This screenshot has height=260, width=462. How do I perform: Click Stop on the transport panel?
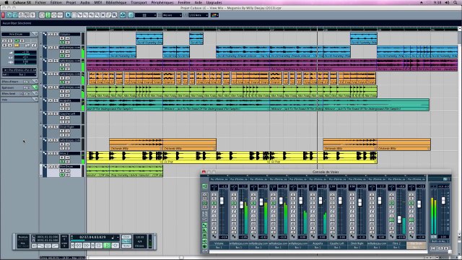[x=99, y=246]
